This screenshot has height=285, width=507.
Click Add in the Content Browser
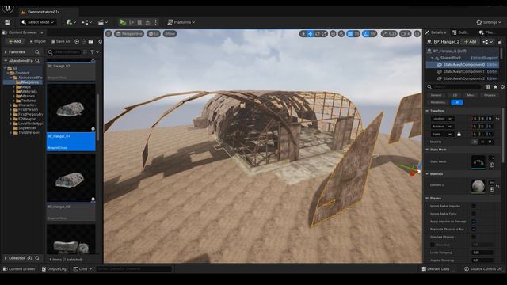tap(15, 41)
